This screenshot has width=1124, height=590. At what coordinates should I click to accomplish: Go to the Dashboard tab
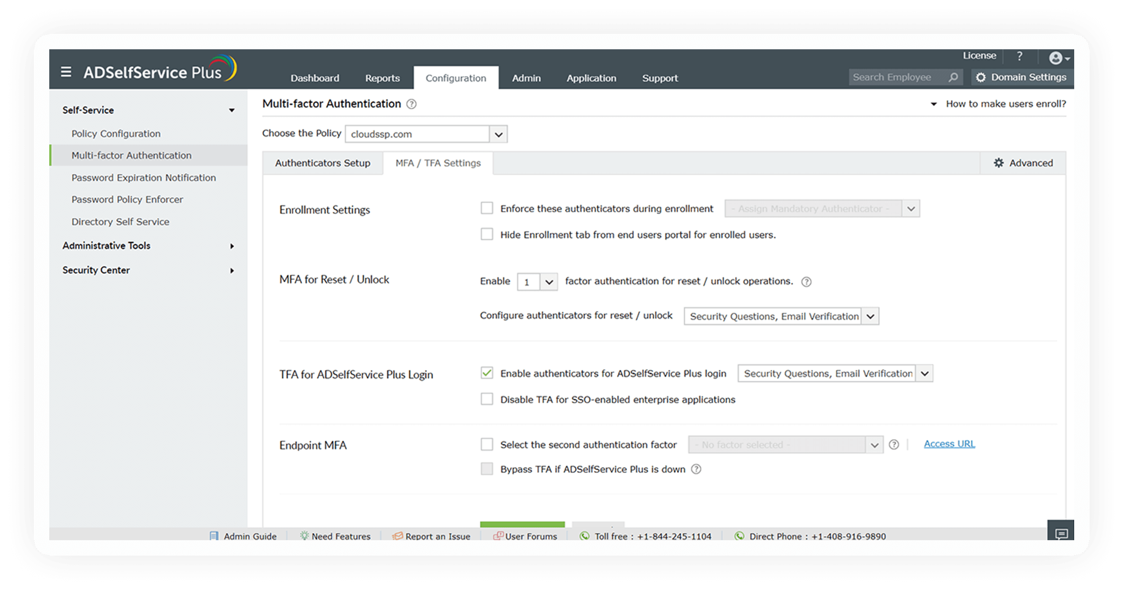[315, 78]
